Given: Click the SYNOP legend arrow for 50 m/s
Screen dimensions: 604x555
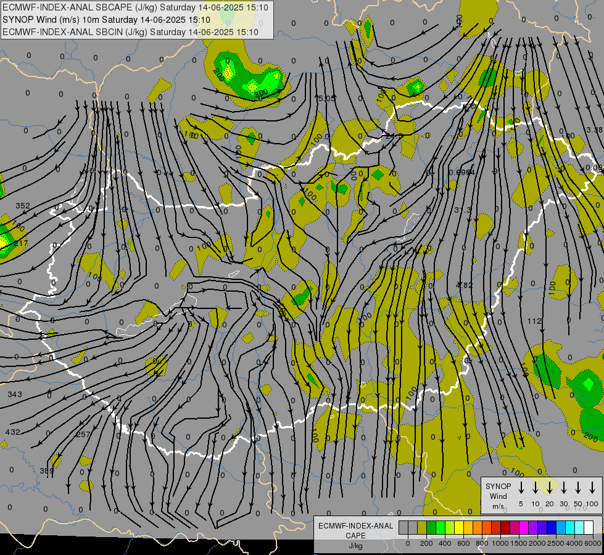Looking at the screenshot, I should click(x=578, y=487).
